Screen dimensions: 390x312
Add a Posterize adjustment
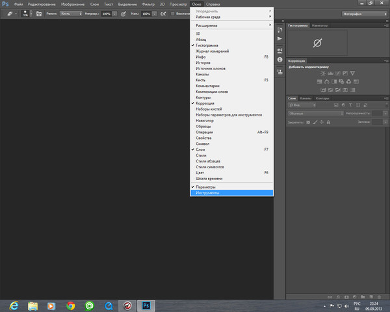330,90
